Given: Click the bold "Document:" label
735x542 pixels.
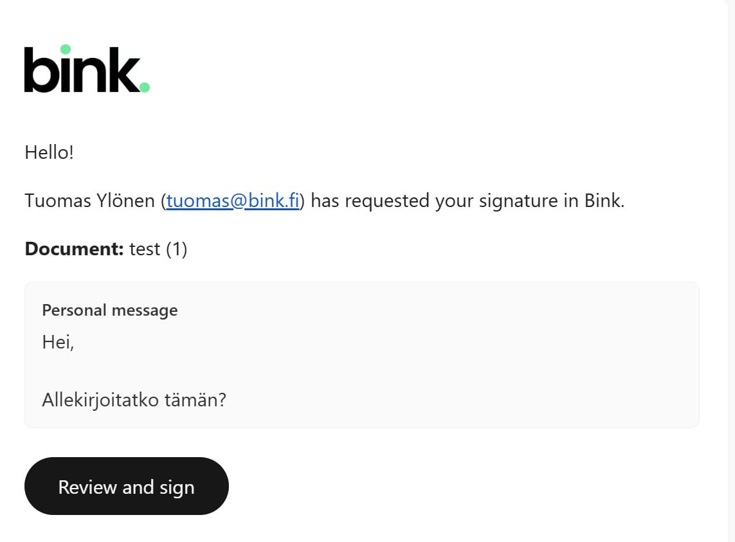Looking at the screenshot, I should coord(74,249).
